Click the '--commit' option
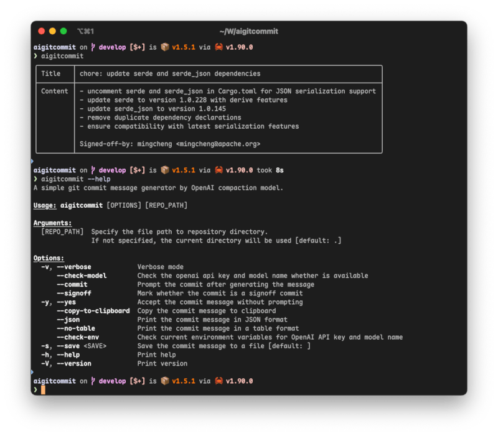 click(72, 284)
